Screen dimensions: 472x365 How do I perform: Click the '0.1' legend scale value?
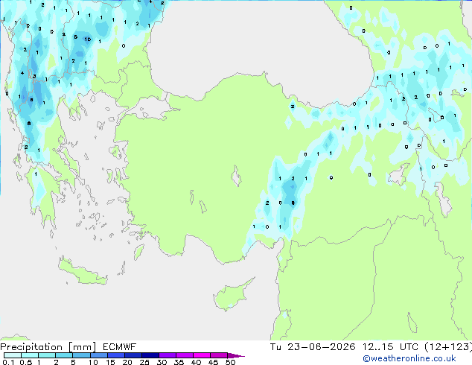(x=8, y=362)
